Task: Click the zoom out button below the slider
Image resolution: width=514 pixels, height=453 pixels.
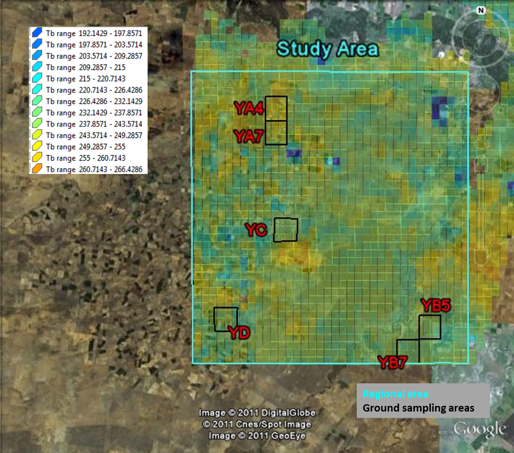Action: 481,258
